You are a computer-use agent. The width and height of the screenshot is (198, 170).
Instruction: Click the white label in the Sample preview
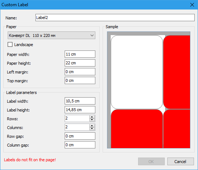point(137,72)
